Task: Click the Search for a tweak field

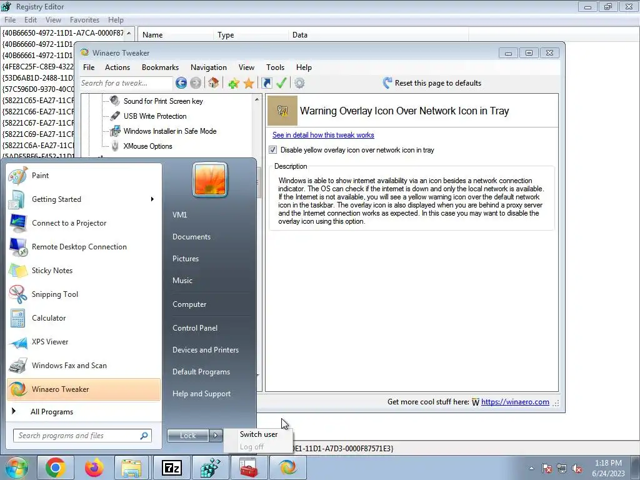Action: coord(126,83)
